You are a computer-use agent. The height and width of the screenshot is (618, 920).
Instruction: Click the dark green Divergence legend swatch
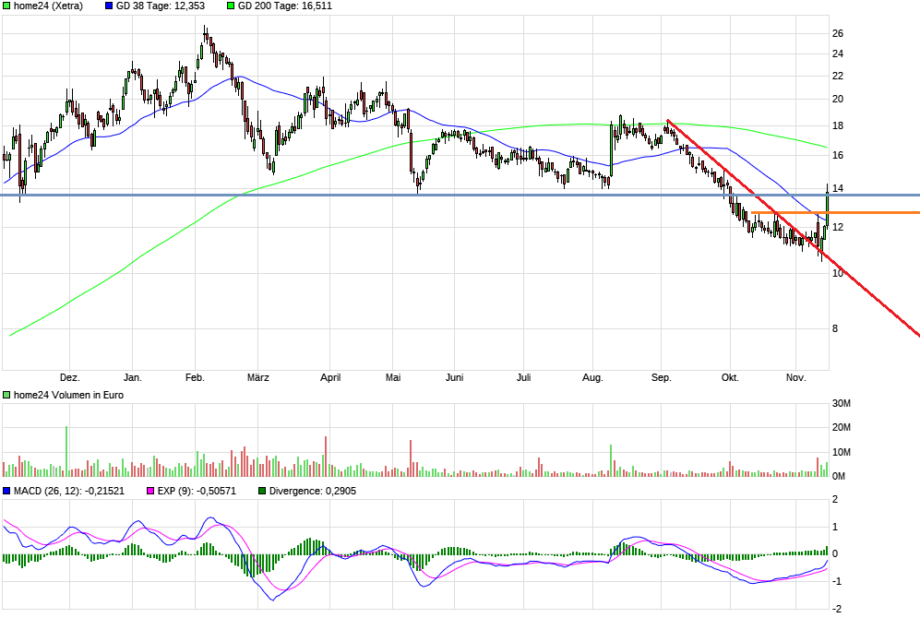pos(262,491)
